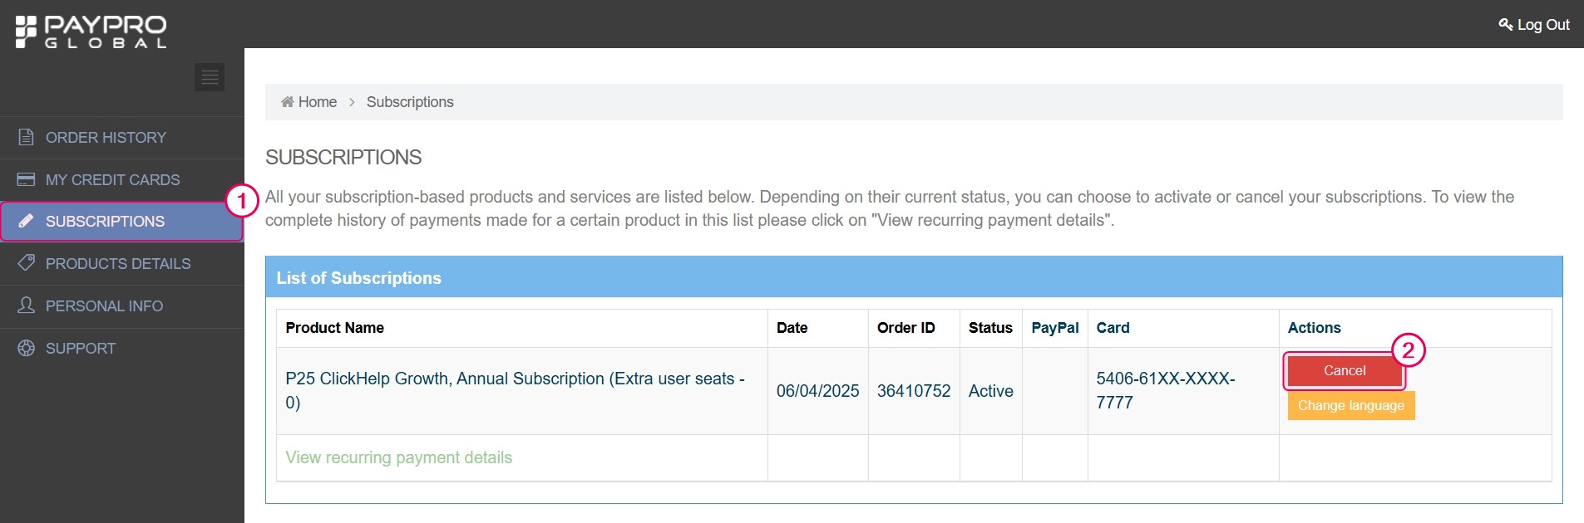Click the Subscriptions pencil icon
Viewport: 1584px width, 523px height.
pyautogui.click(x=27, y=221)
